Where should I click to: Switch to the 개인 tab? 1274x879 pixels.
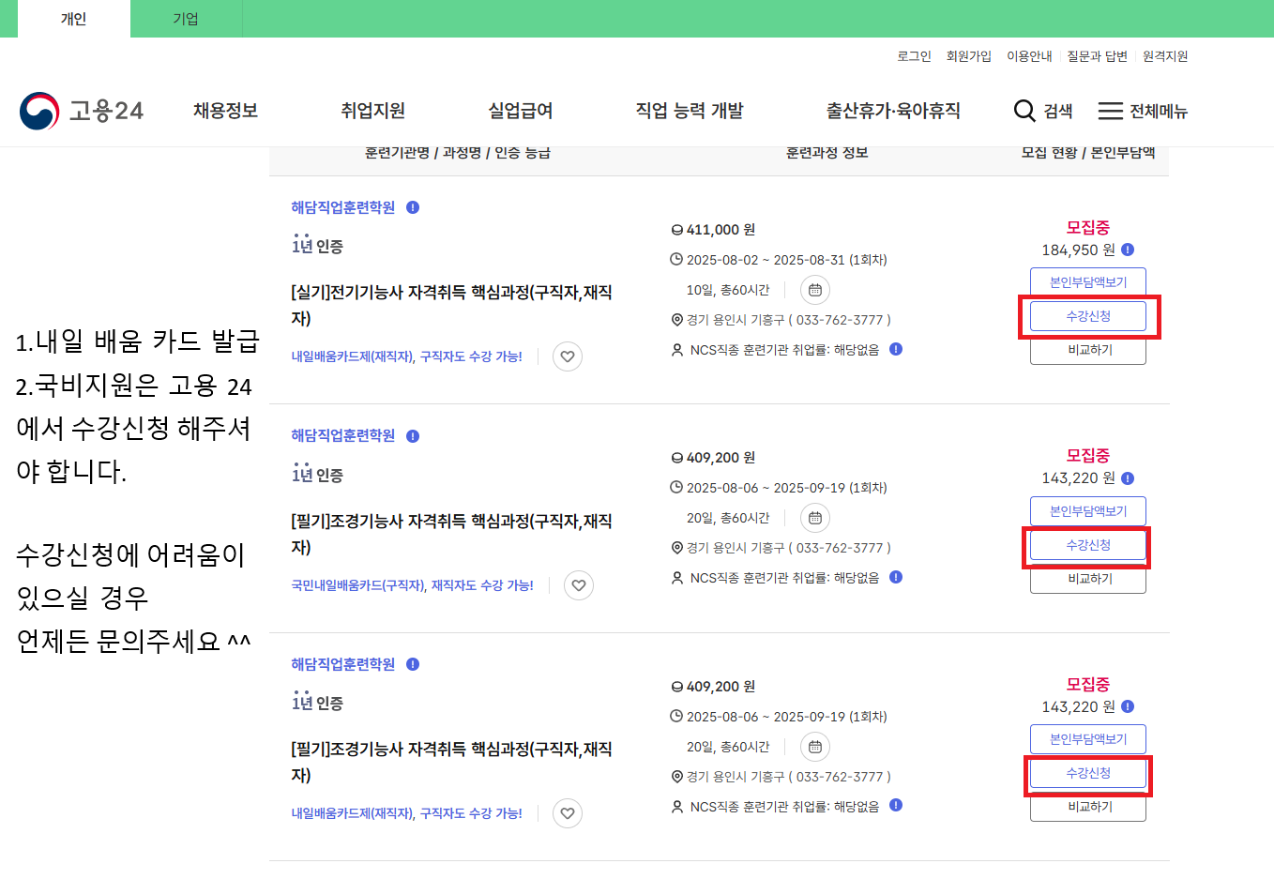coord(74,19)
